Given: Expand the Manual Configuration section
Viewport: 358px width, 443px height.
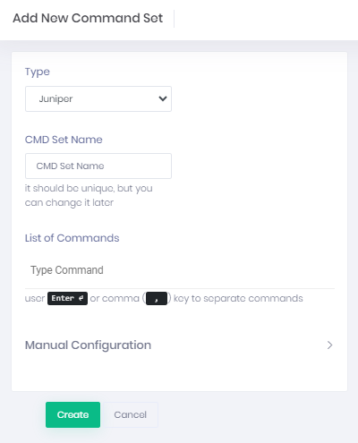Looking at the screenshot, I should coord(179,345).
